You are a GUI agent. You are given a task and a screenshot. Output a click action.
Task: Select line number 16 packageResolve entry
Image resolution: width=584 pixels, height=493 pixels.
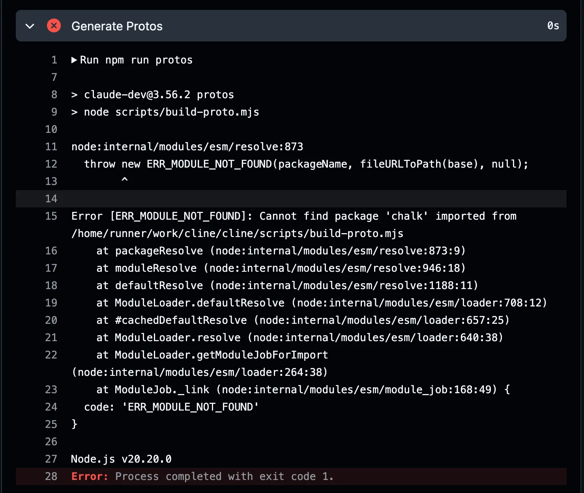point(51,251)
